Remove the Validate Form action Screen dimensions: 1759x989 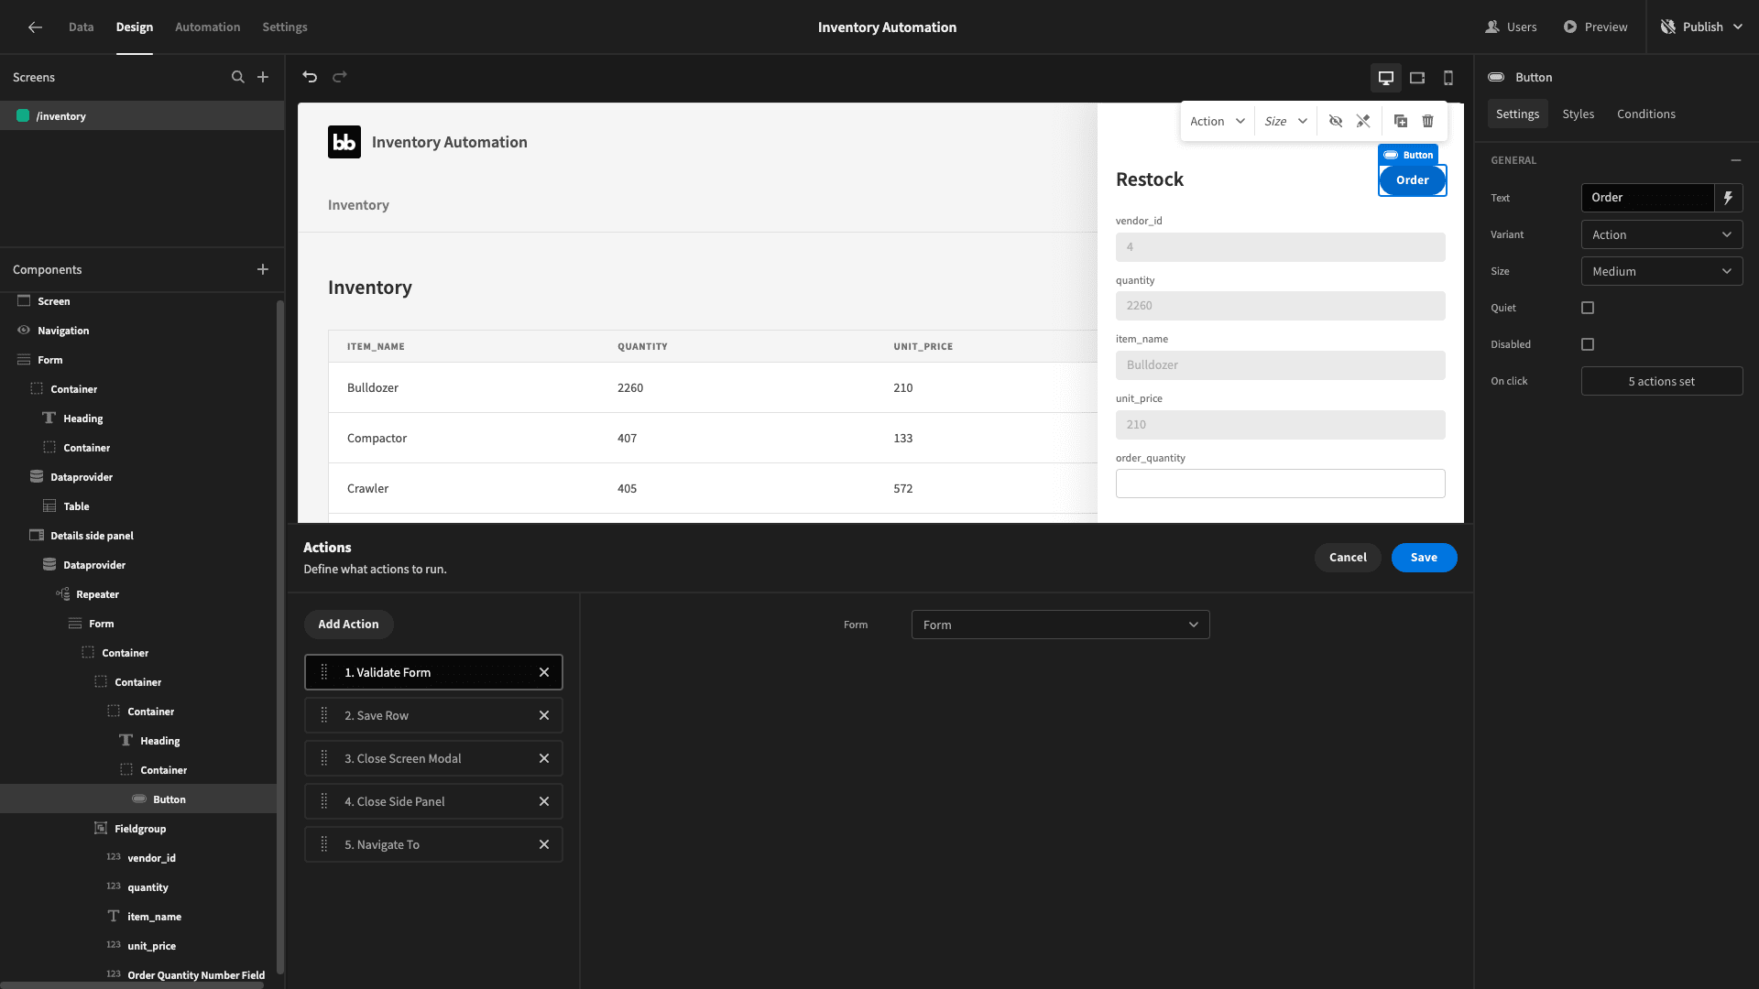click(x=544, y=672)
